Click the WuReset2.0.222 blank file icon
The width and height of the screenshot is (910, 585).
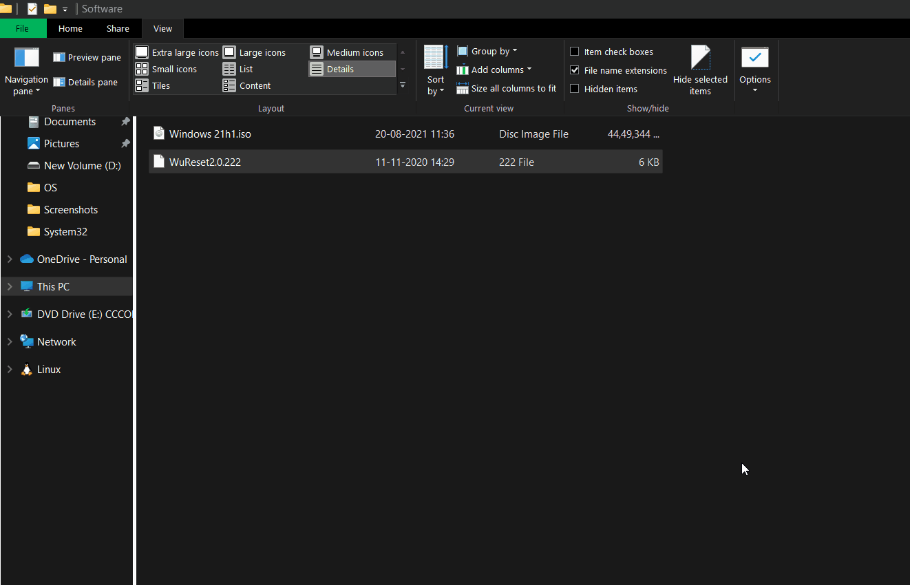coord(159,162)
